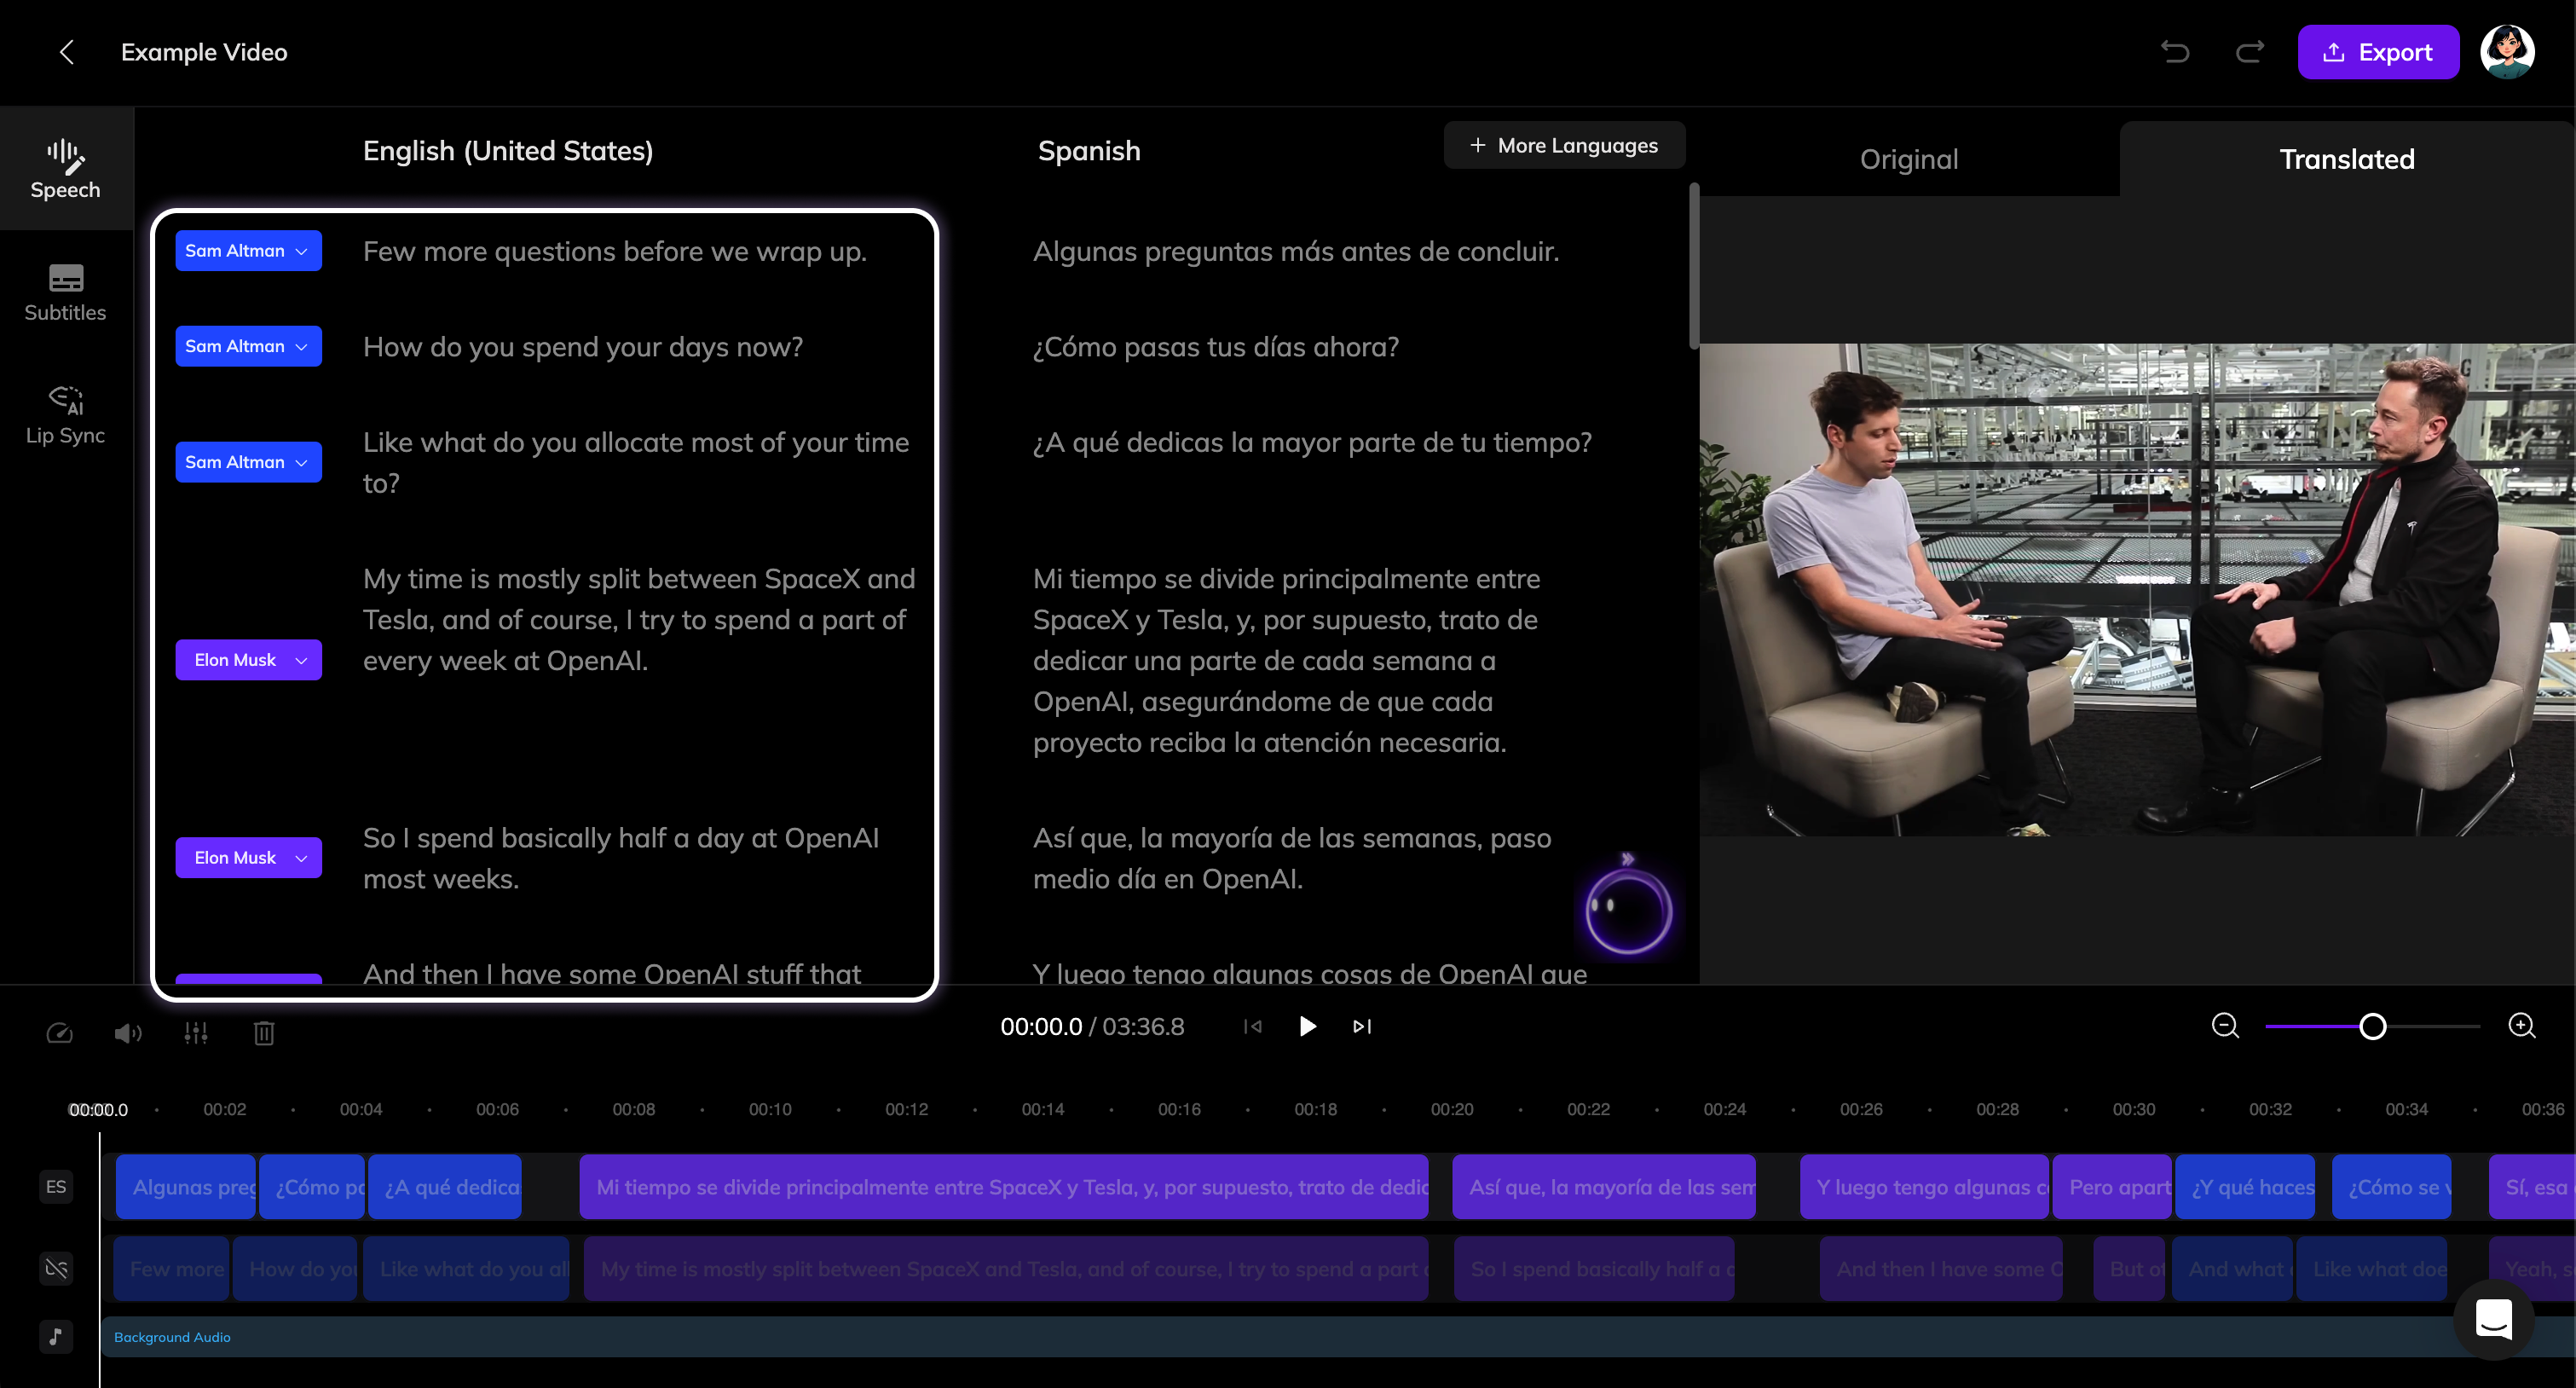Select the 'Mi tiempo se divide' timeline clip
2576x1388 pixels.
[1004, 1187]
